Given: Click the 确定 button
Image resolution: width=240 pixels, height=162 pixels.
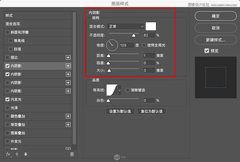Looking at the screenshot, I should click(x=216, y=16).
